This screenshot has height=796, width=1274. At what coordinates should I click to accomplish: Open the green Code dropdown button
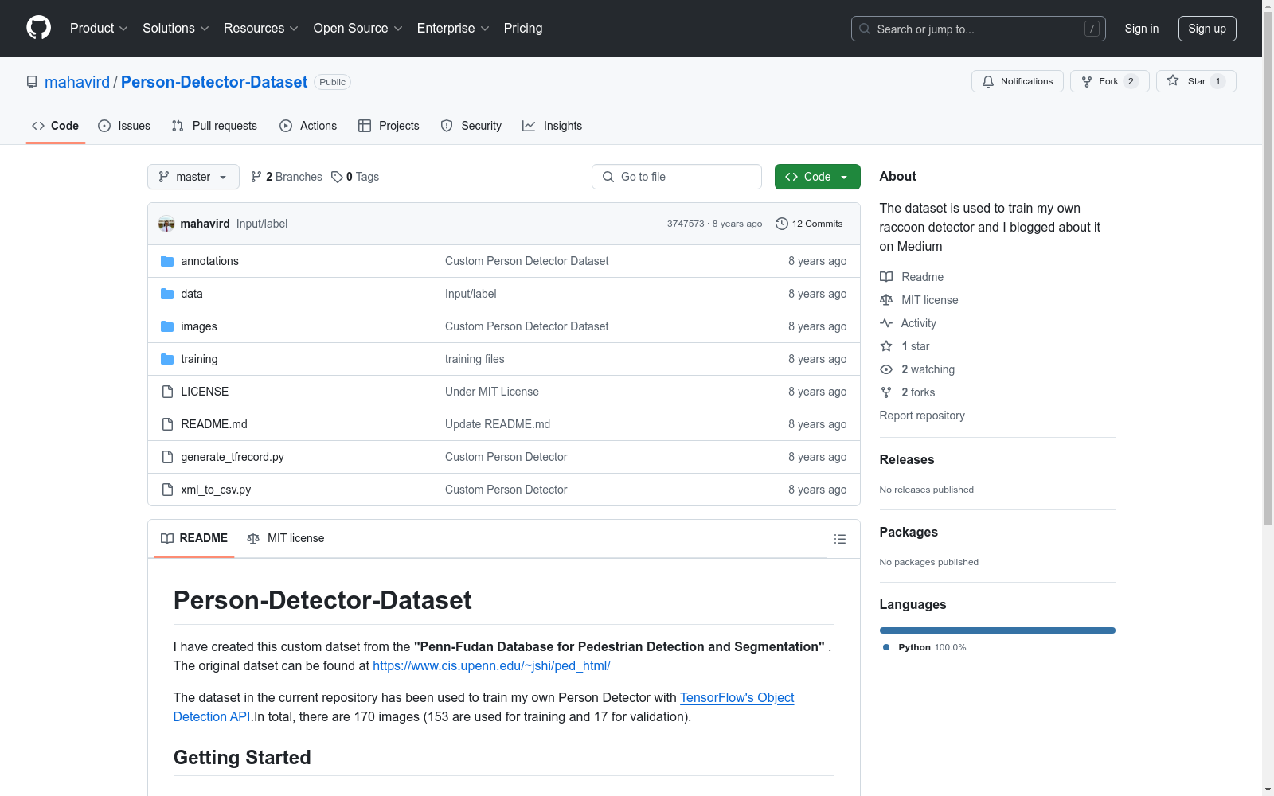tap(817, 177)
